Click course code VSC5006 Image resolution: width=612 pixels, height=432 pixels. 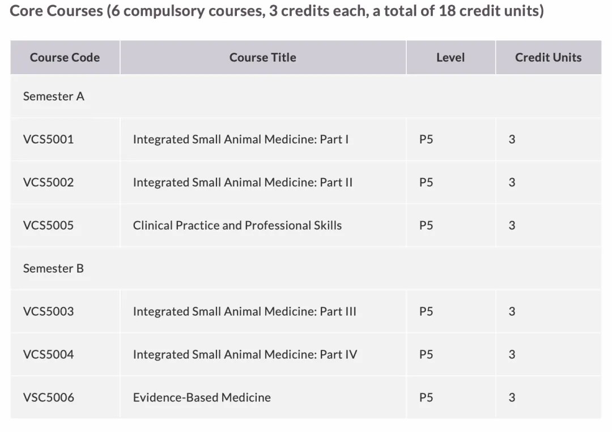point(48,397)
